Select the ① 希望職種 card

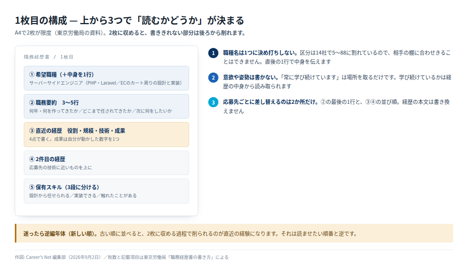pyautogui.click(x=106, y=78)
